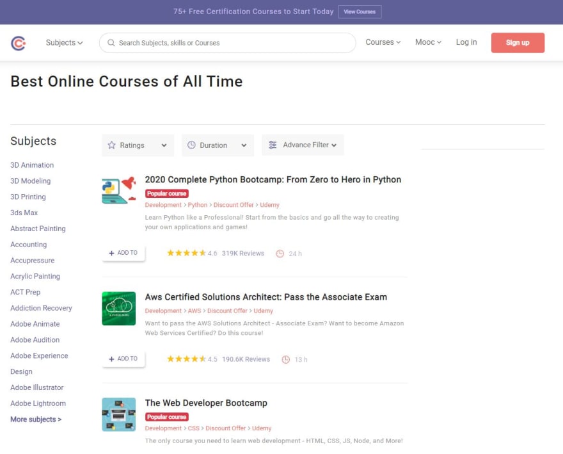Click the Sign up button
563x454 pixels.
click(x=518, y=43)
